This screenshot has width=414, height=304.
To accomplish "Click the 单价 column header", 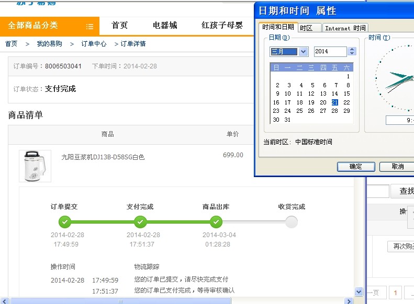I will tap(232, 134).
